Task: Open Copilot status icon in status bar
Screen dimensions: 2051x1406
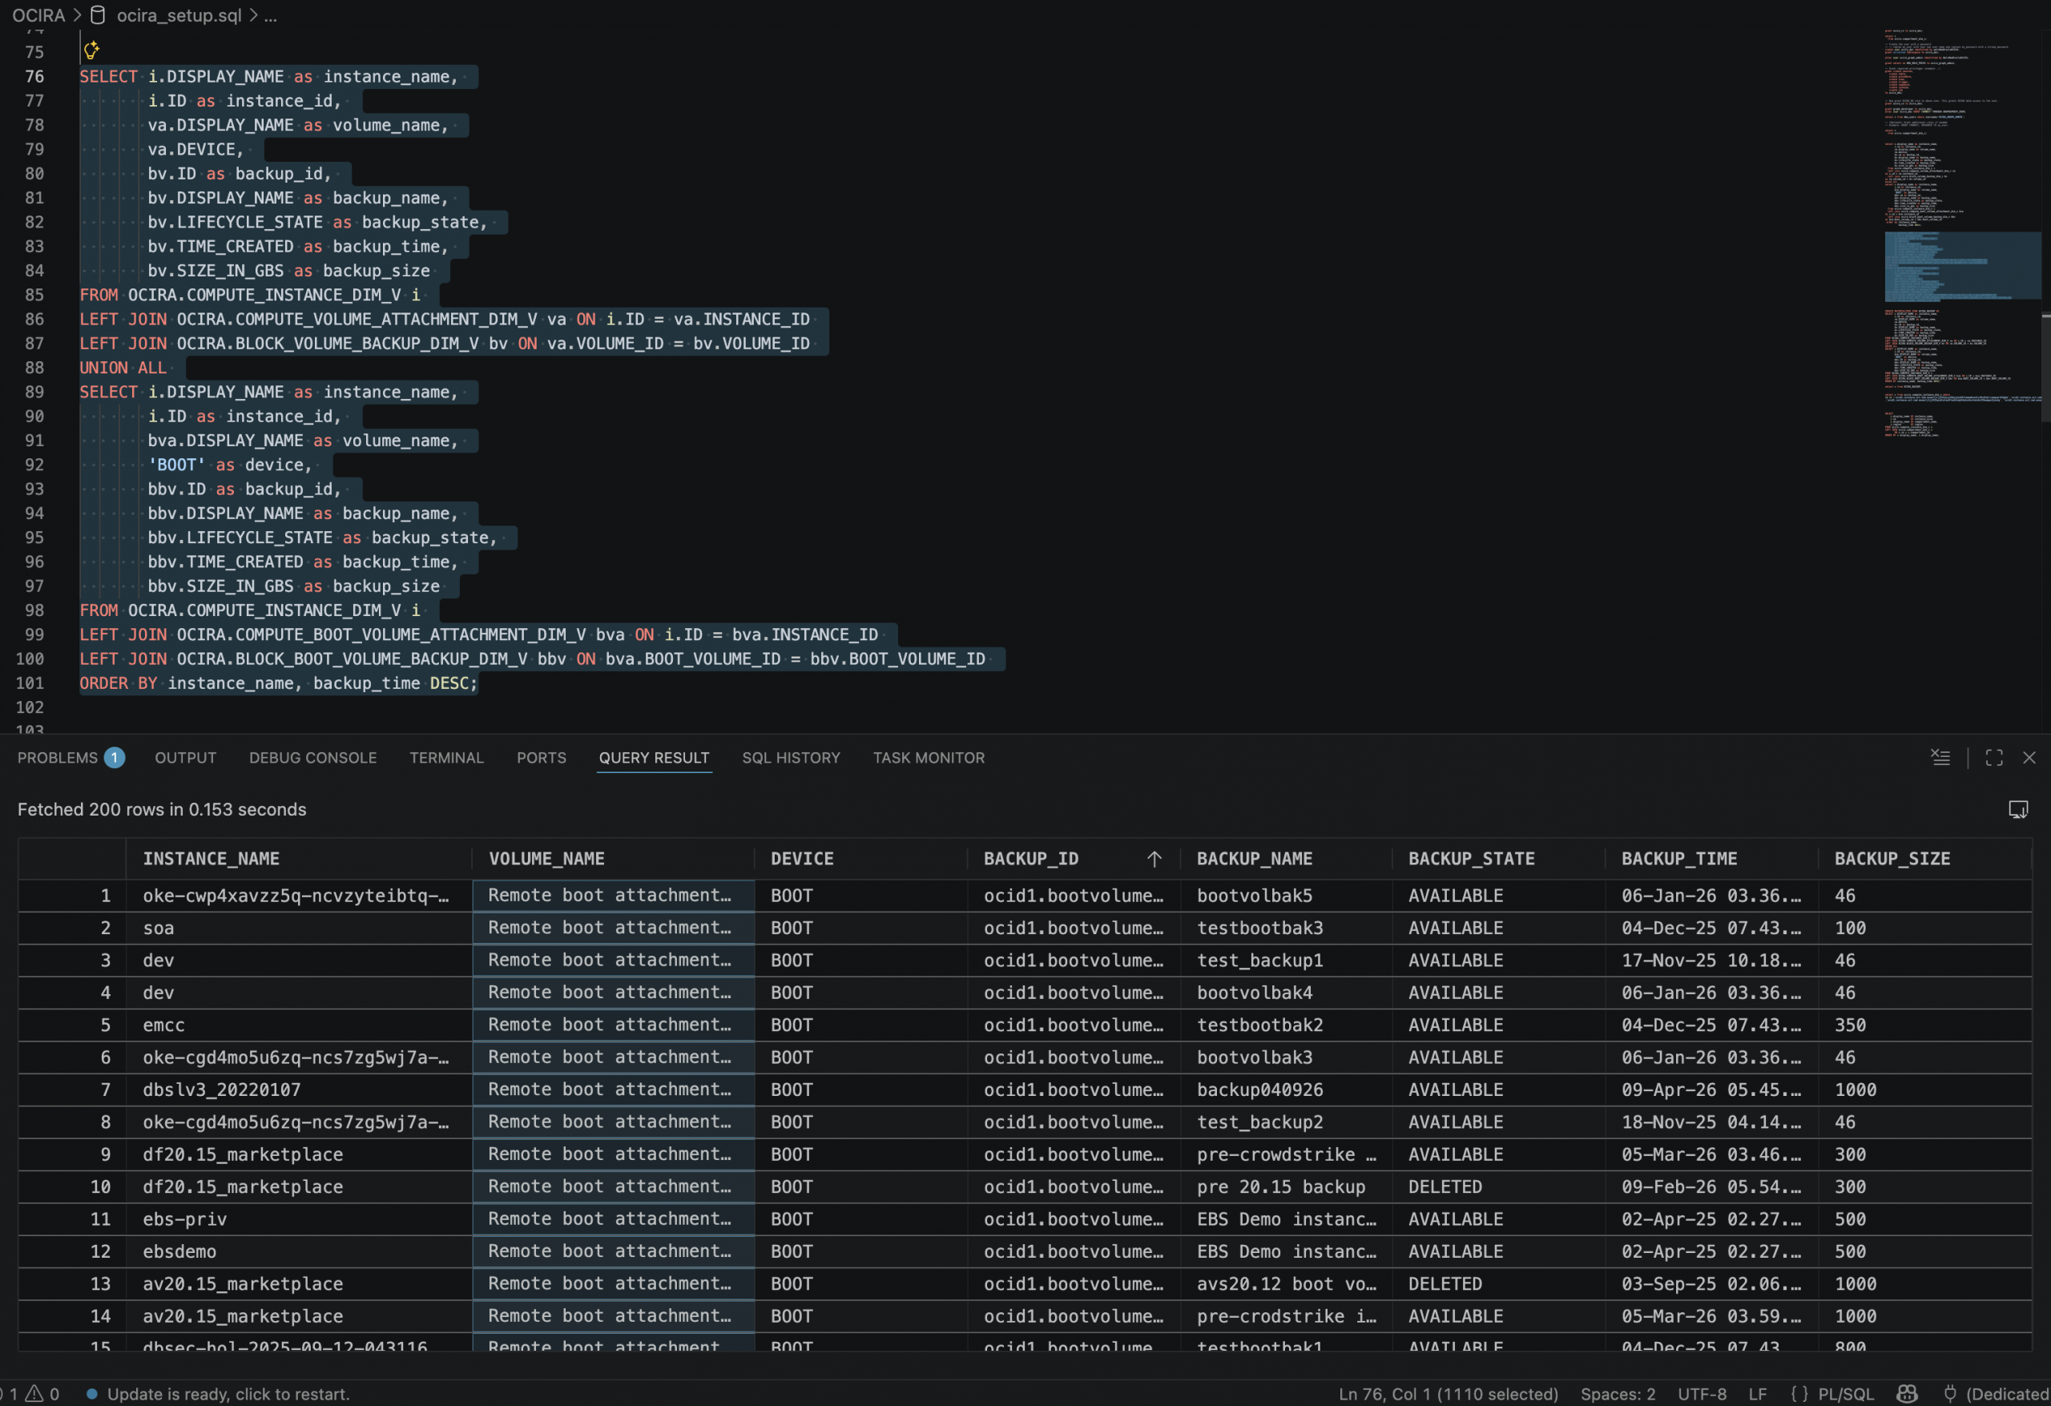Action: coord(1906,1394)
